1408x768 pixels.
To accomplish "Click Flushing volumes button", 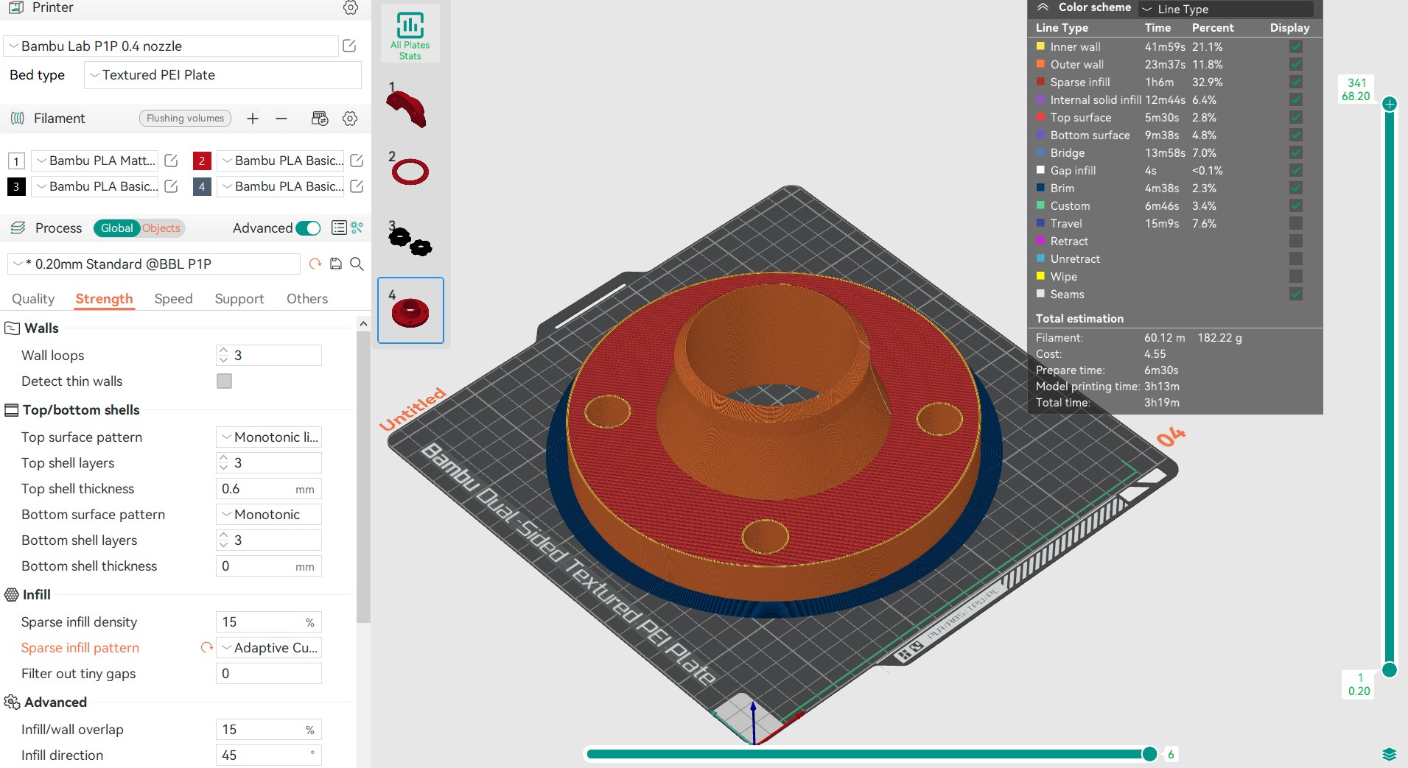I will [185, 119].
